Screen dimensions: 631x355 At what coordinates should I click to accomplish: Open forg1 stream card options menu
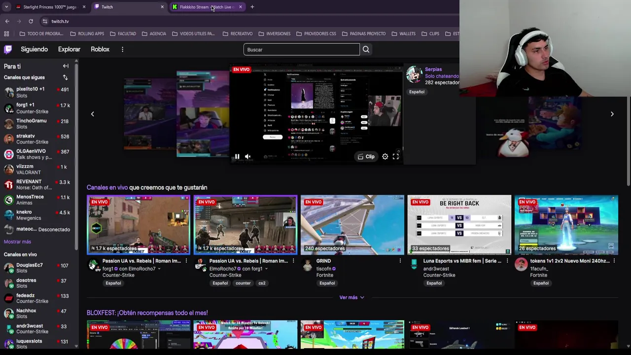(186, 261)
